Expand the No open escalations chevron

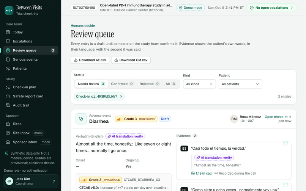tap(292, 8)
